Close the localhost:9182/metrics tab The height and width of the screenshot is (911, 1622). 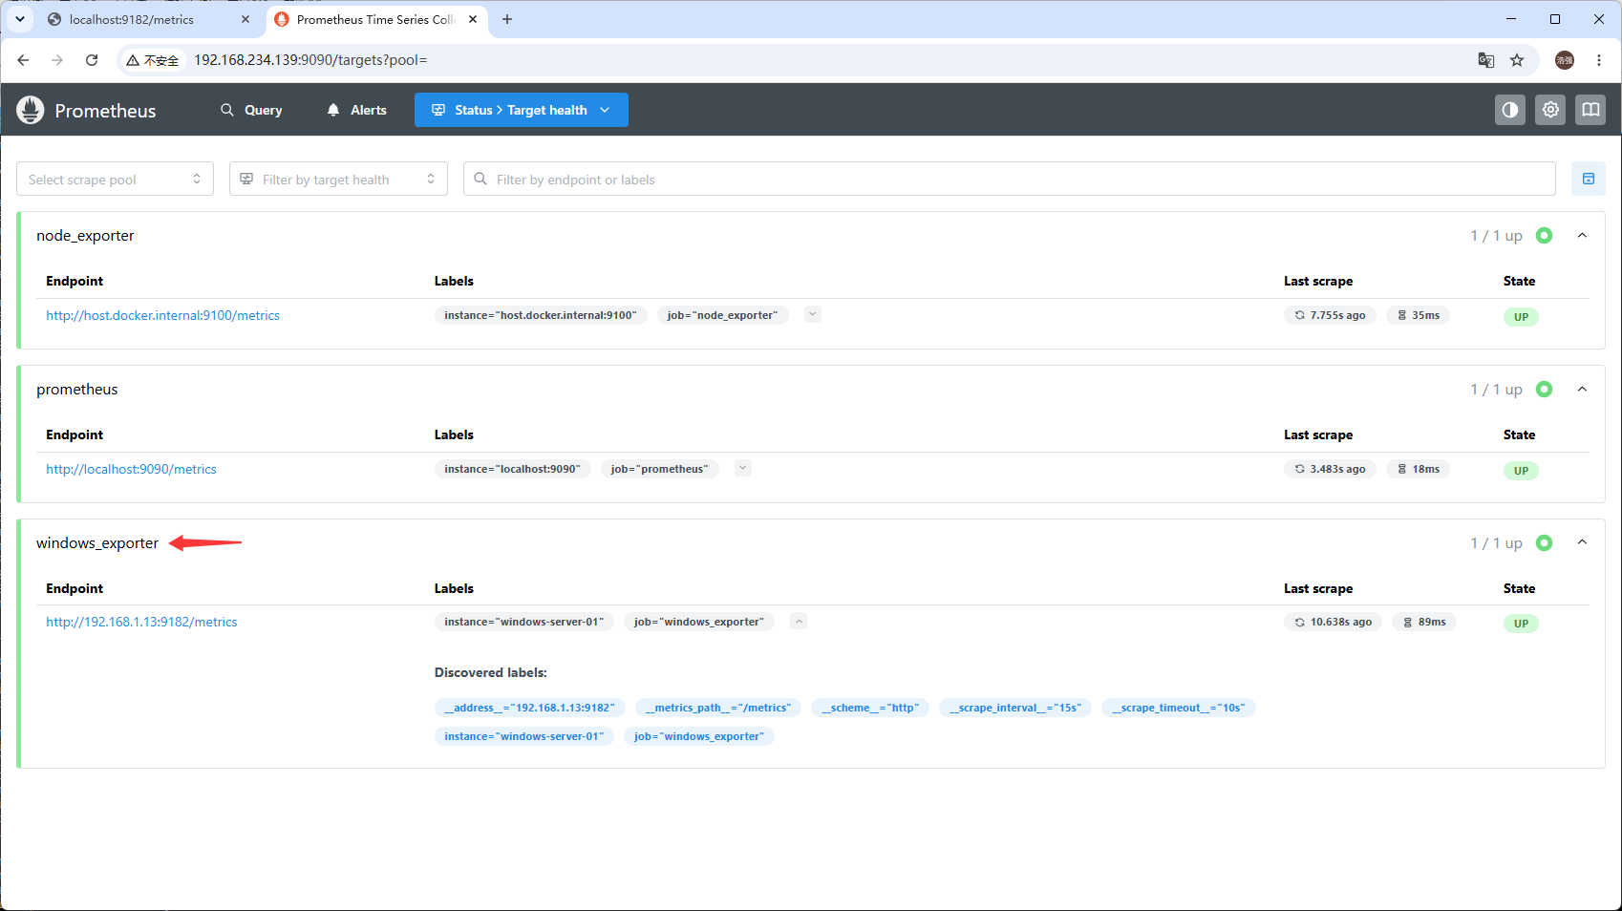click(x=245, y=19)
